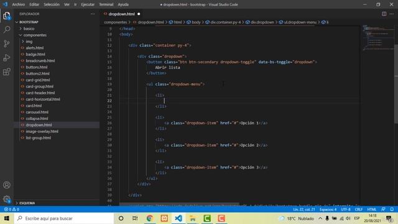Open the orange app icon on taskbar
The height and width of the screenshot is (224, 398).
point(164,218)
